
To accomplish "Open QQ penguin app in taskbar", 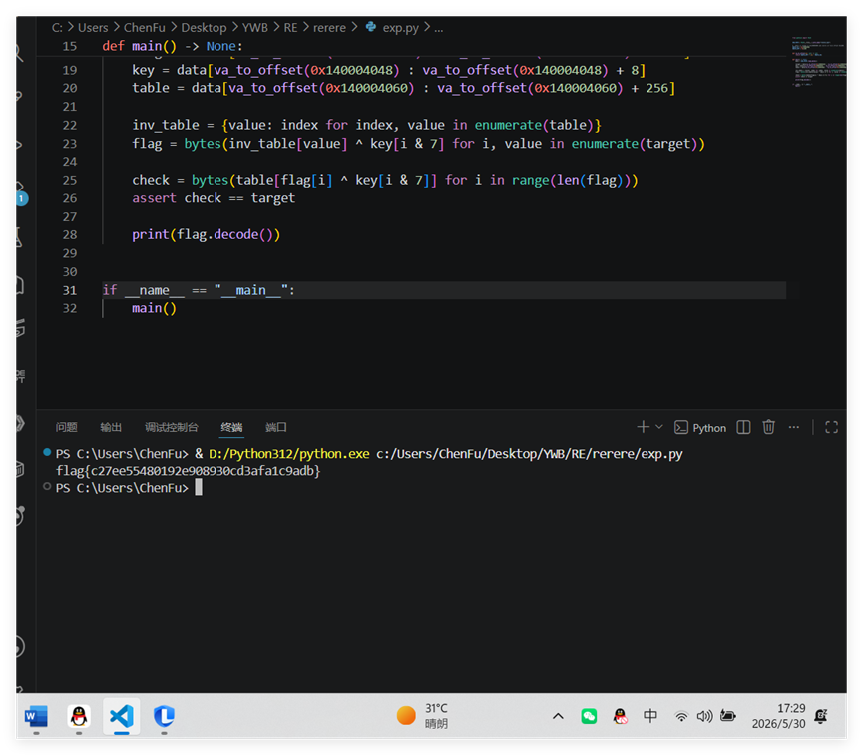I will point(79,716).
